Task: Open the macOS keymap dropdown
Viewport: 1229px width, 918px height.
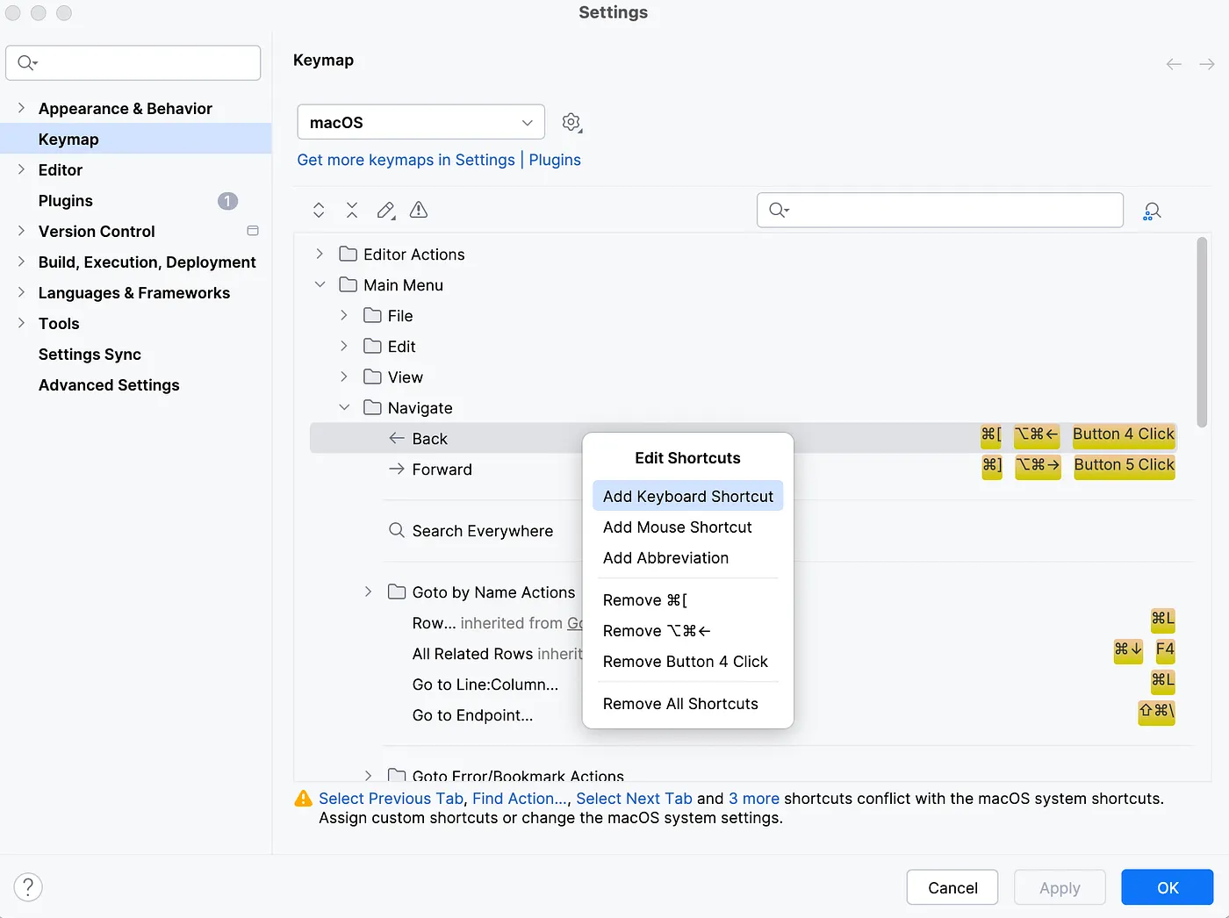Action: click(x=420, y=122)
